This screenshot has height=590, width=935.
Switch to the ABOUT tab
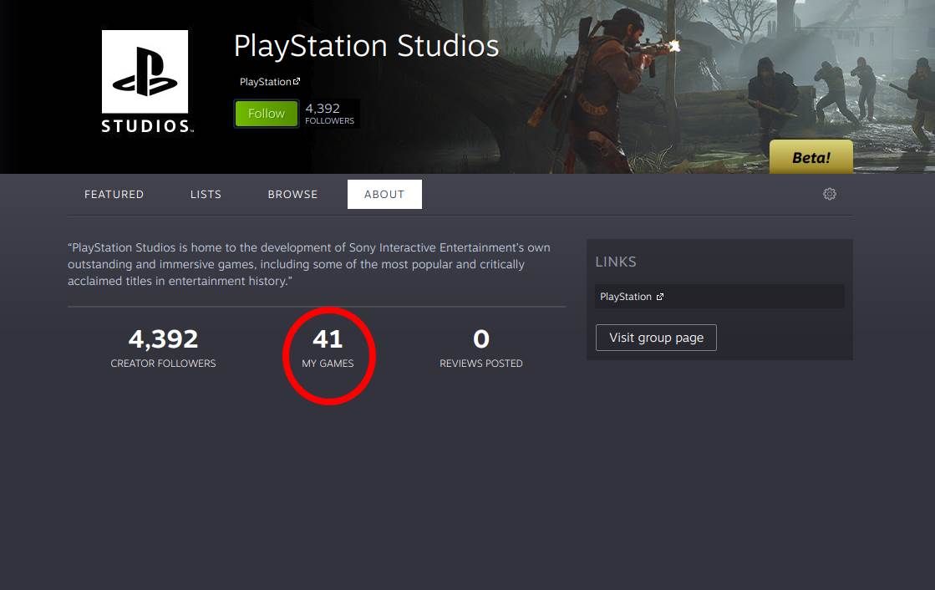tap(384, 194)
